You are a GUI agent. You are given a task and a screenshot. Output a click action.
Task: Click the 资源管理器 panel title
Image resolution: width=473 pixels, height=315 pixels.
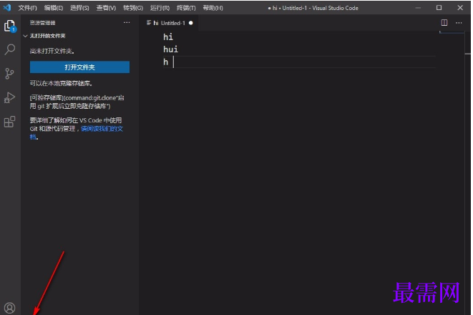[x=42, y=23]
